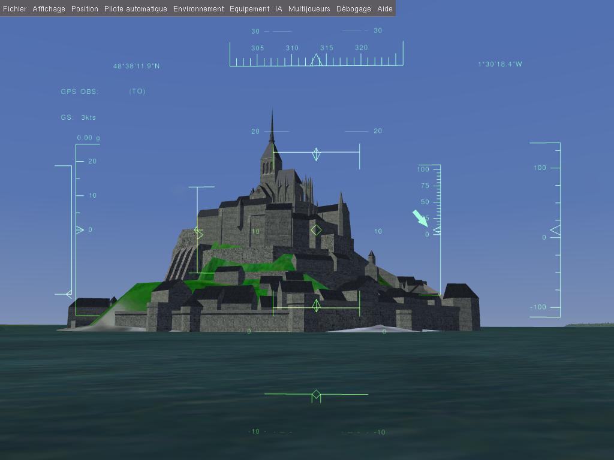Click the heading caret pointer on the compass tape
Image resolution: width=614 pixels, height=460 pixels.
[317, 60]
